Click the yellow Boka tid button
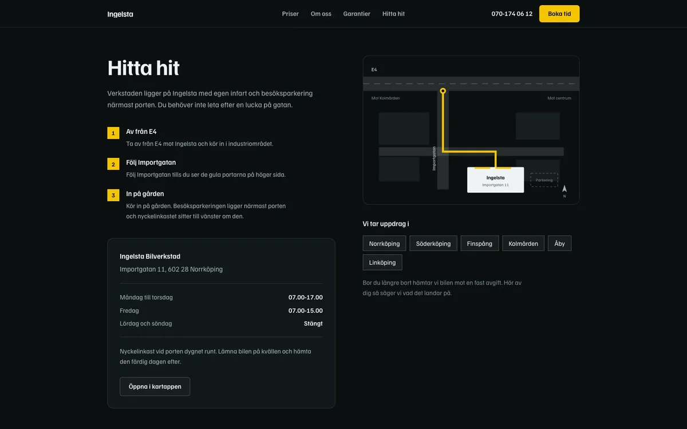 (x=559, y=14)
